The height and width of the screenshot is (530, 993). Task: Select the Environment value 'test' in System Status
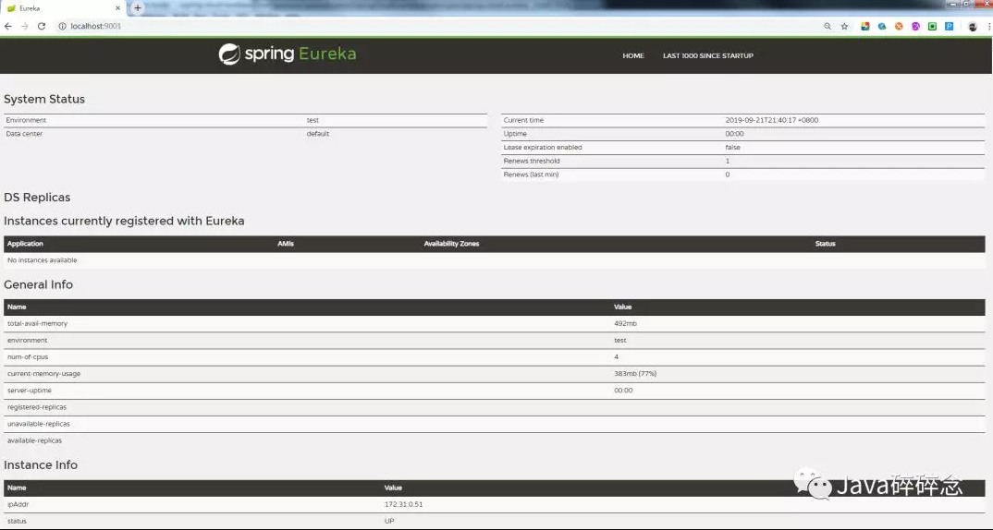click(313, 120)
